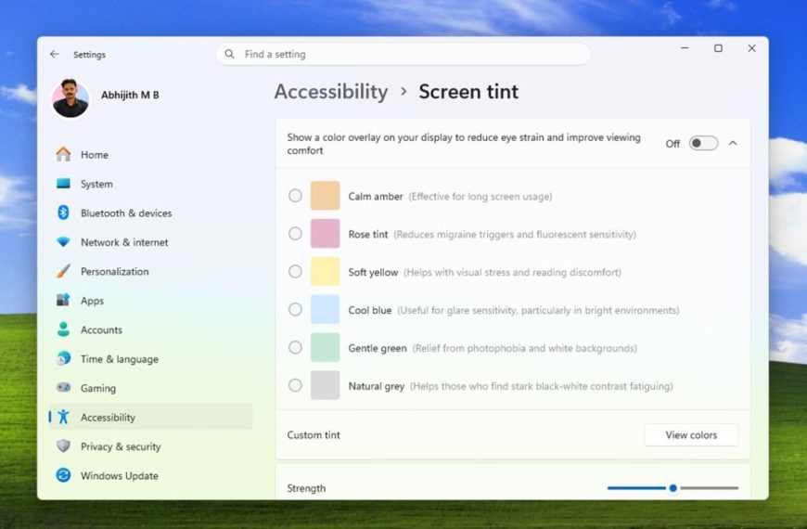Open Network & internet settings
Screen dimensions: 807x529
[150, 242]
